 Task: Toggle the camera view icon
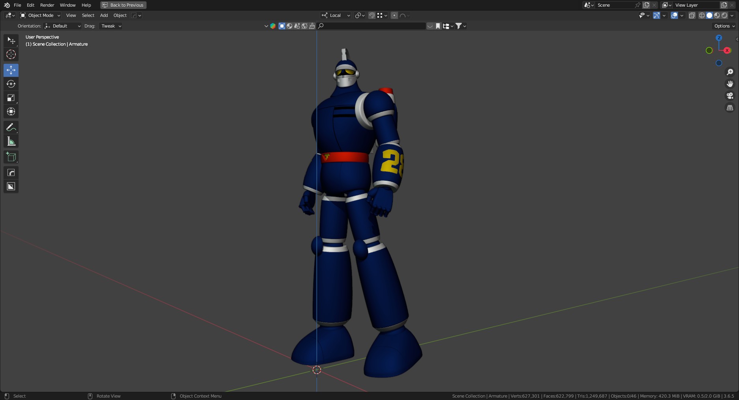click(730, 96)
